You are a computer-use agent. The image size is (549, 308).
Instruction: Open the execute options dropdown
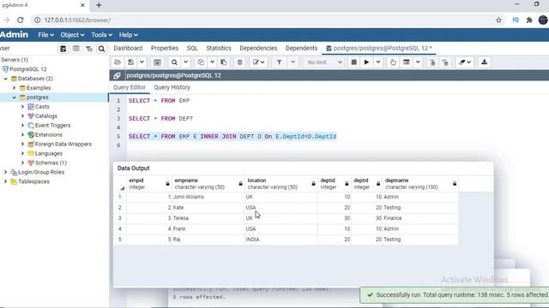pos(378,62)
